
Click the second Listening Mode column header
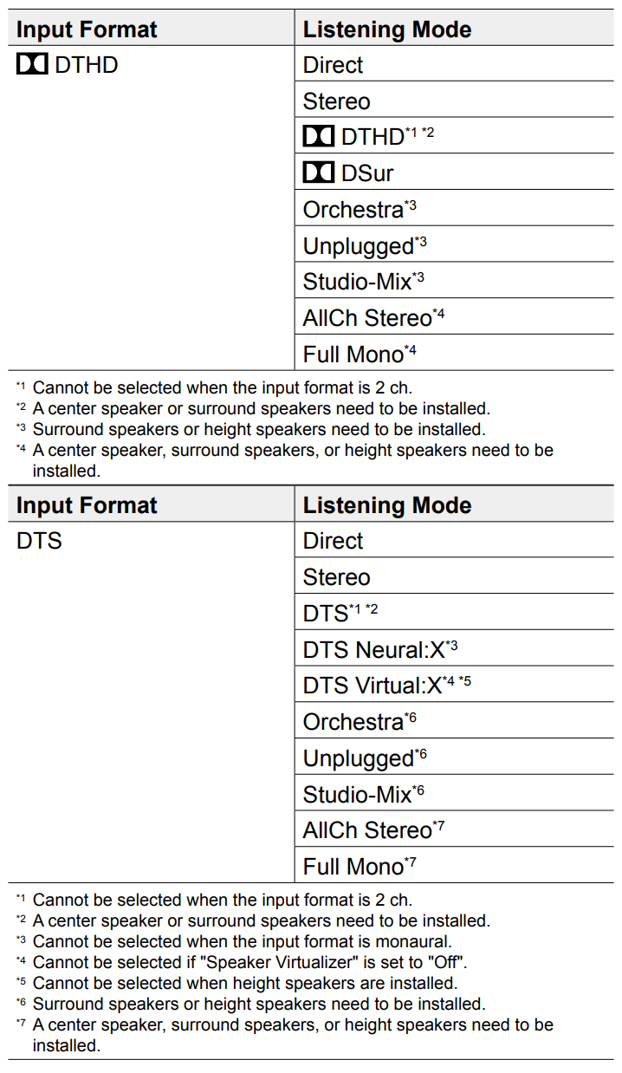tap(386, 505)
